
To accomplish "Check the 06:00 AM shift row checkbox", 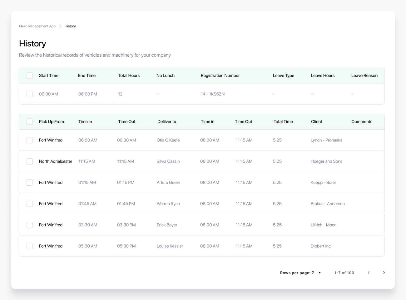I will 30,94.
